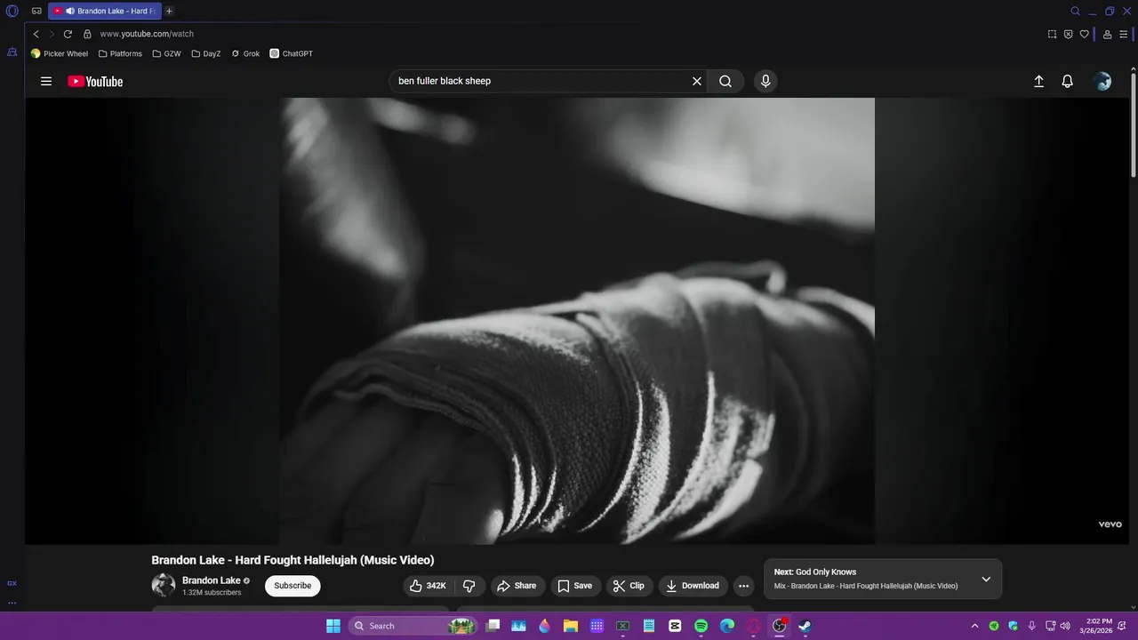Screen dimensions: 1138x640
Task: Show hidden system tray icons
Action: point(974,626)
